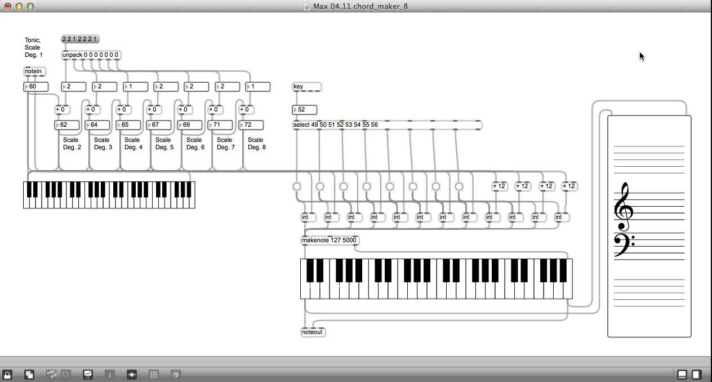Click the number box showing 62
This screenshot has height=382, width=712.
point(67,125)
